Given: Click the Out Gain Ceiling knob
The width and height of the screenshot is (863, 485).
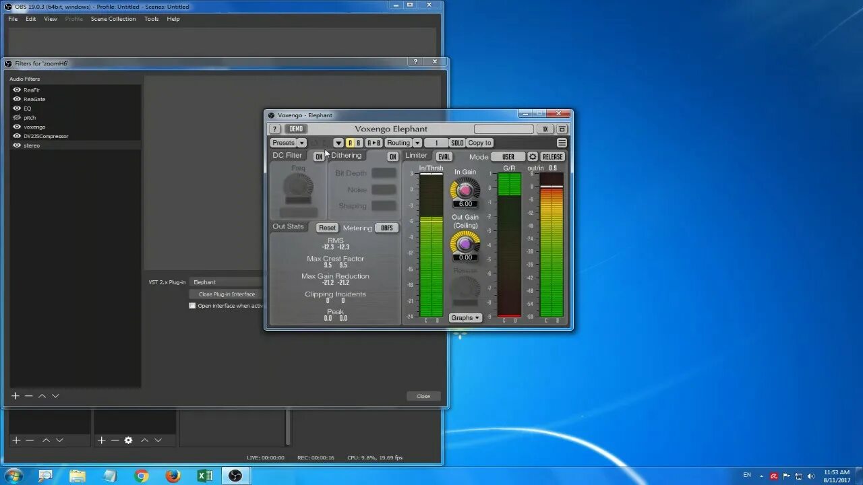Looking at the screenshot, I should click(465, 243).
